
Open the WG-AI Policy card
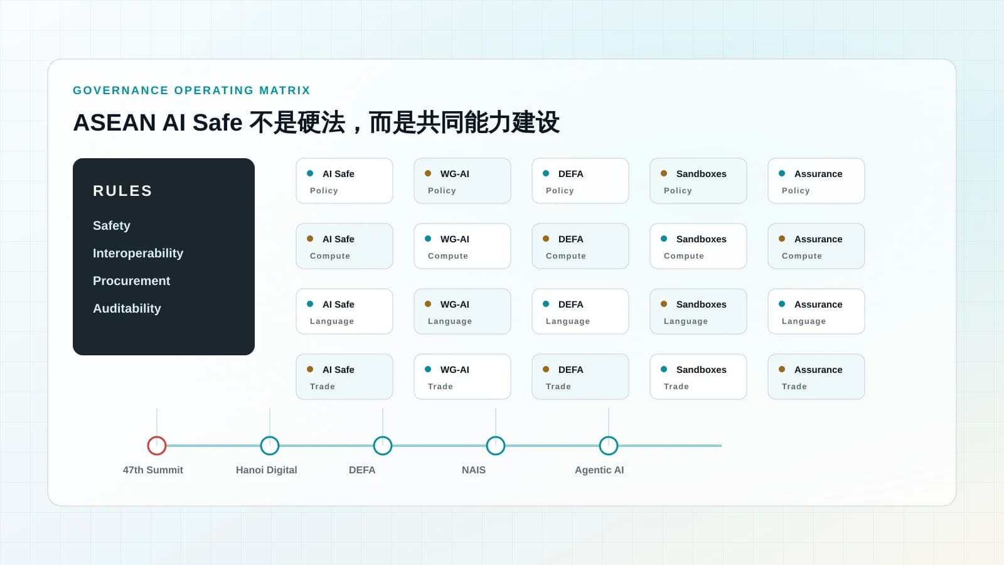pyautogui.click(x=462, y=181)
